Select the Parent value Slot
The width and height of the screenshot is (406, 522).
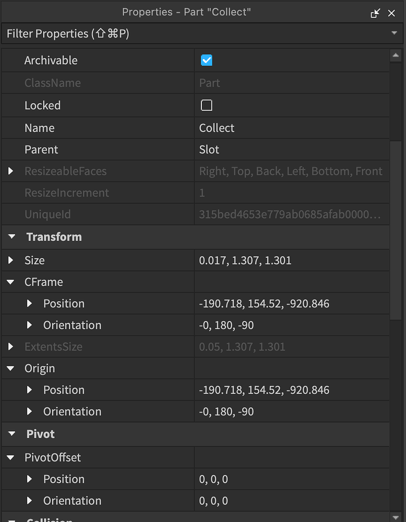pyautogui.click(x=261, y=149)
